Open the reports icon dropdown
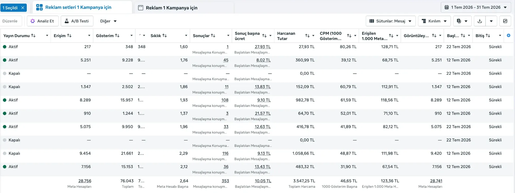515x193 pixels. pos(462,21)
